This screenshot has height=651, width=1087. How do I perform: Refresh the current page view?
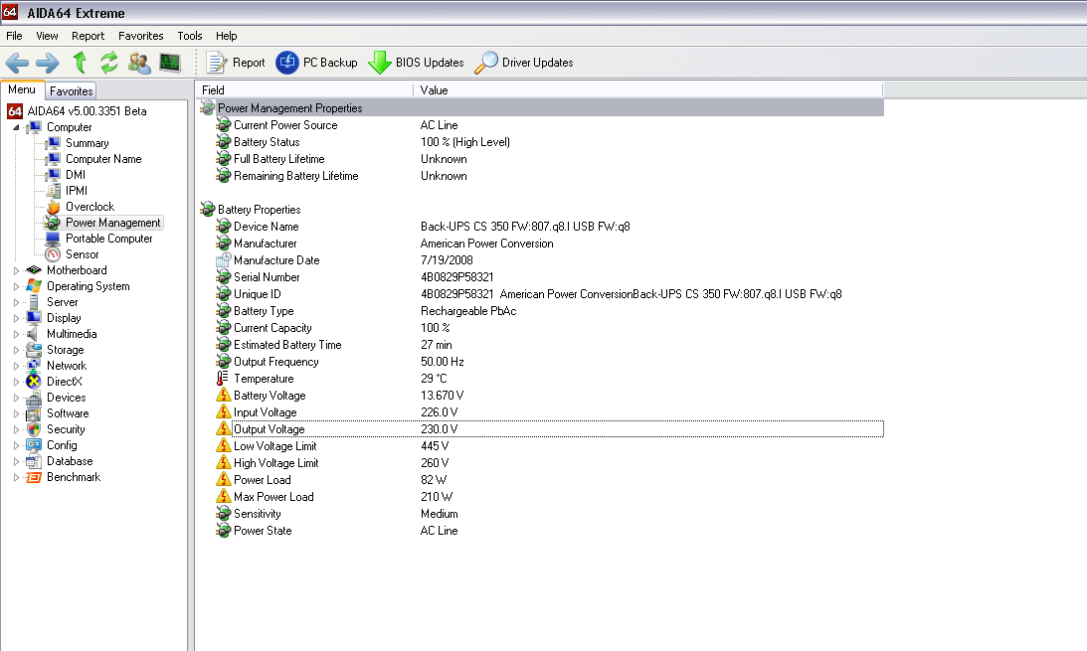tap(108, 63)
